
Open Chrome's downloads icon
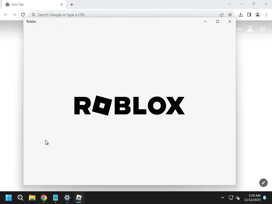tap(241, 15)
